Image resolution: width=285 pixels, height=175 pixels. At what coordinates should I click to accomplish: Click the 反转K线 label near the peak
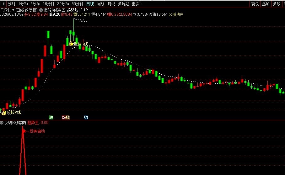tap(81, 44)
